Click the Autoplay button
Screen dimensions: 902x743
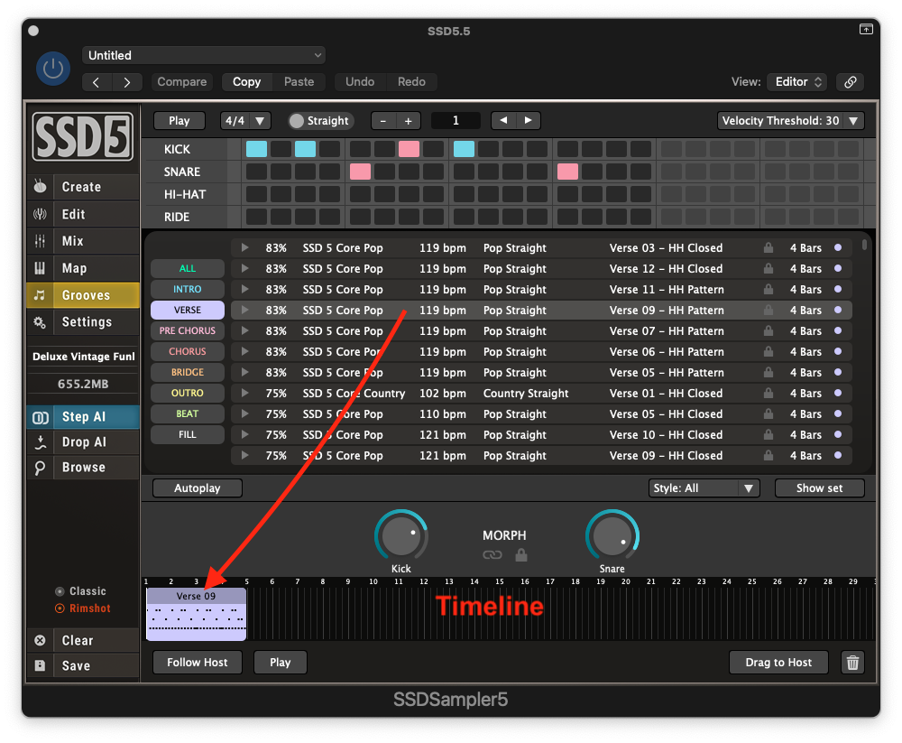click(198, 488)
